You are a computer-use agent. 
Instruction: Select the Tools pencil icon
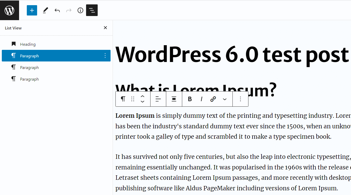coord(46,10)
